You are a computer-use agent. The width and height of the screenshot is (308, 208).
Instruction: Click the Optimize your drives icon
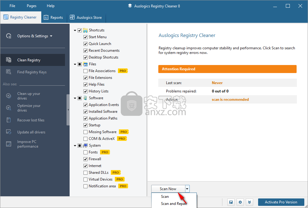[x=9, y=108]
